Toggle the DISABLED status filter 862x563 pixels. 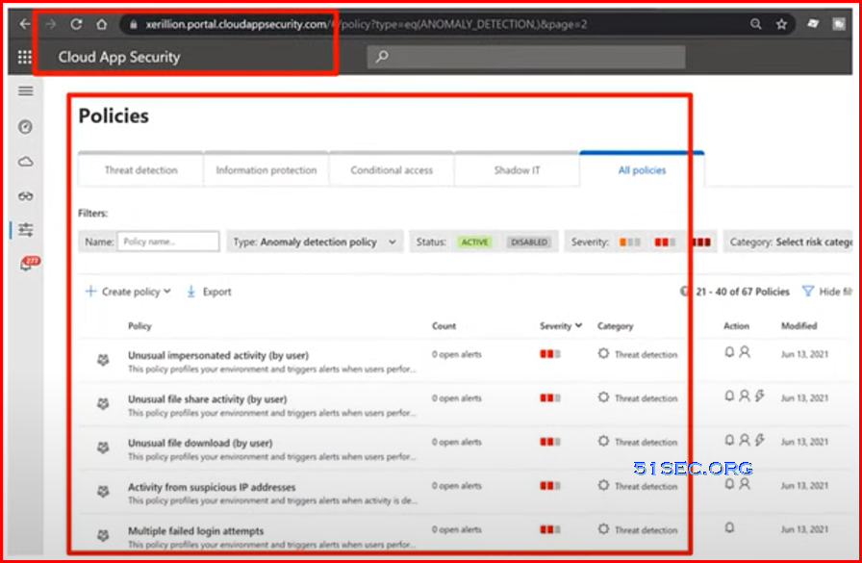(x=529, y=242)
